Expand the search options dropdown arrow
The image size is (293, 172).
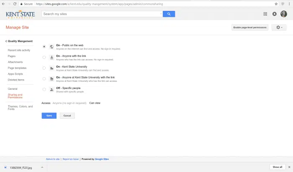[x=161, y=14]
